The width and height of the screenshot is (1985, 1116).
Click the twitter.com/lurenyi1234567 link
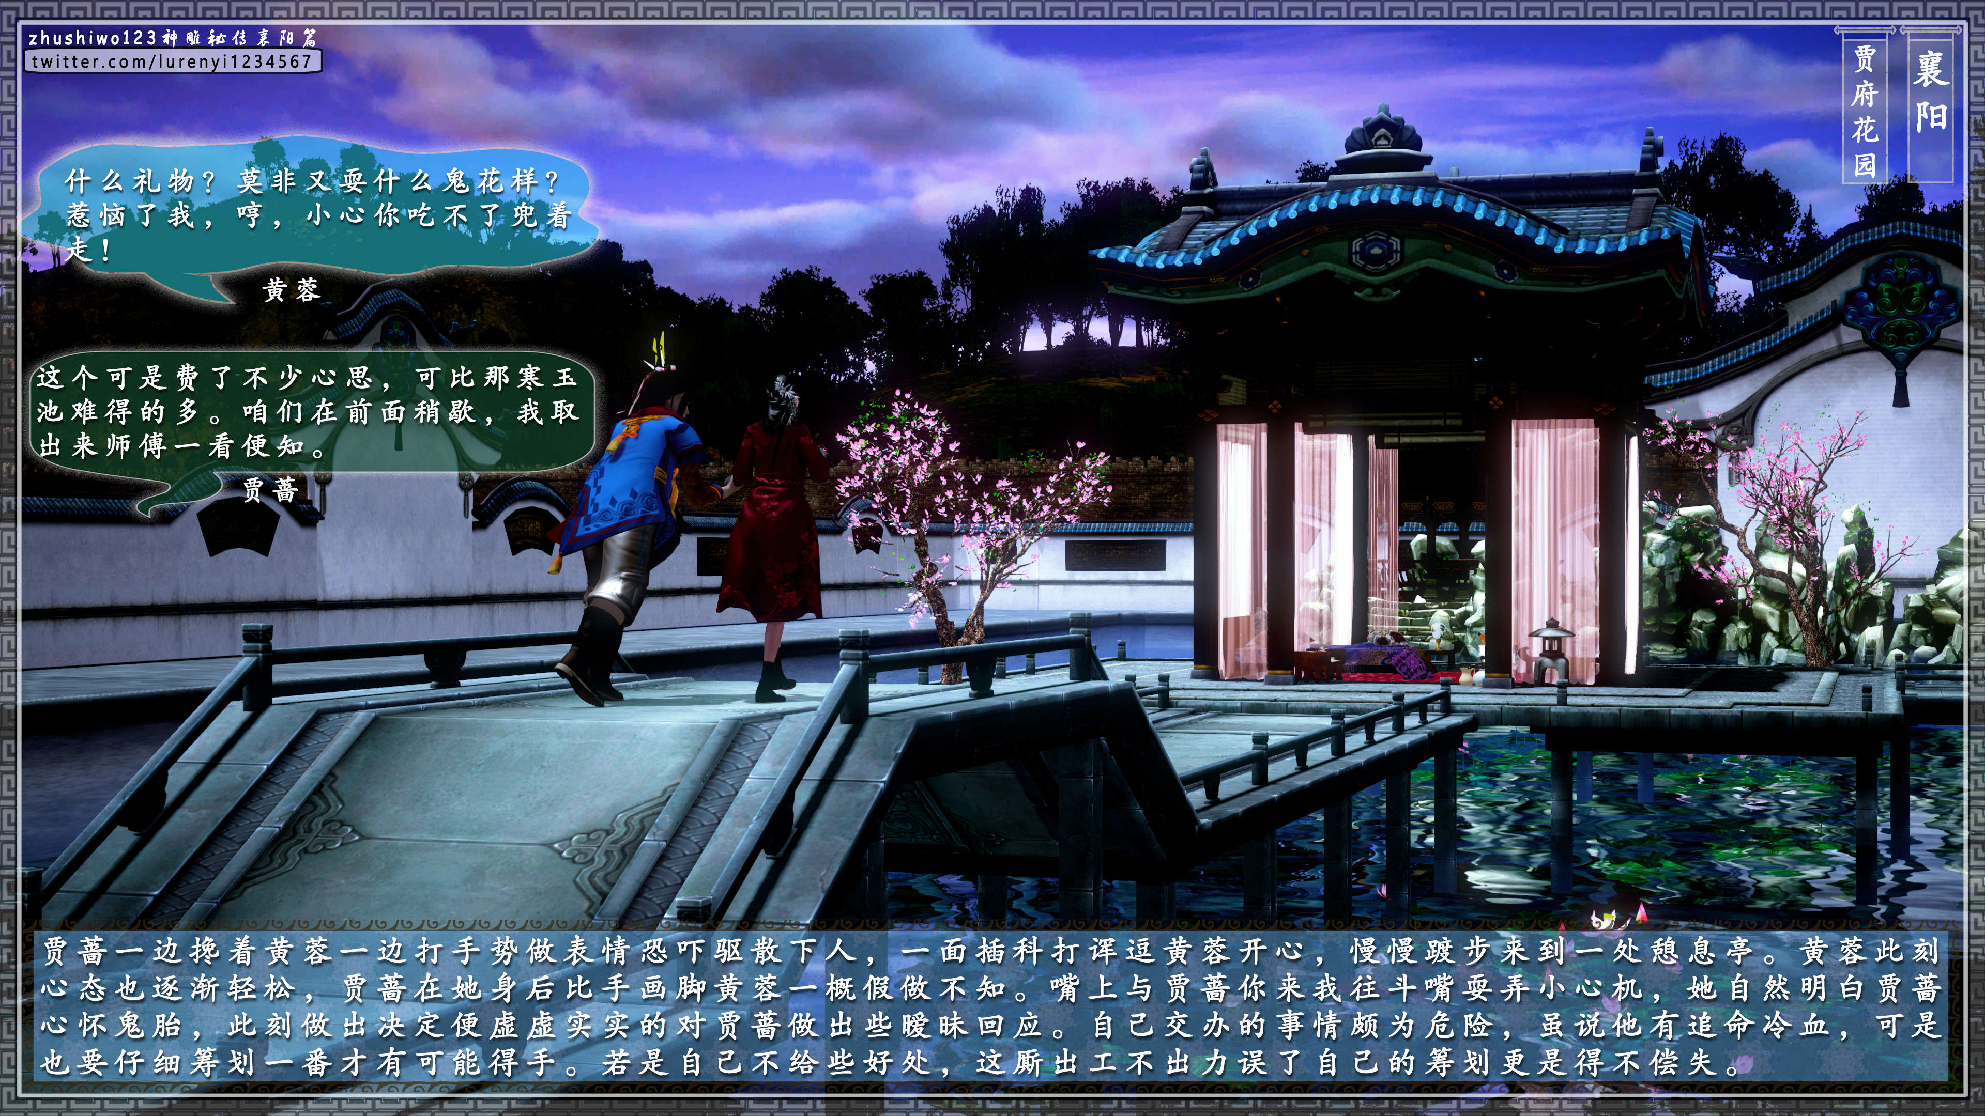coord(171,61)
